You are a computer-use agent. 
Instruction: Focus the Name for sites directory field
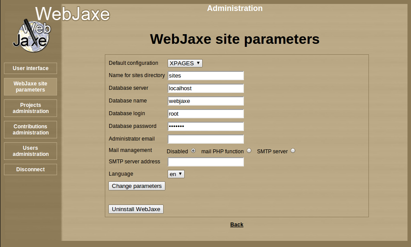[x=205, y=76]
